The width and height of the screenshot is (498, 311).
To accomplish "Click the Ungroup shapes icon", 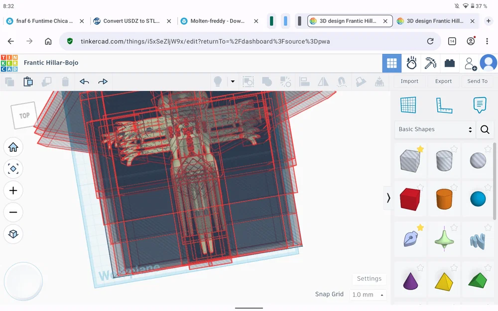I will (x=267, y=82).
